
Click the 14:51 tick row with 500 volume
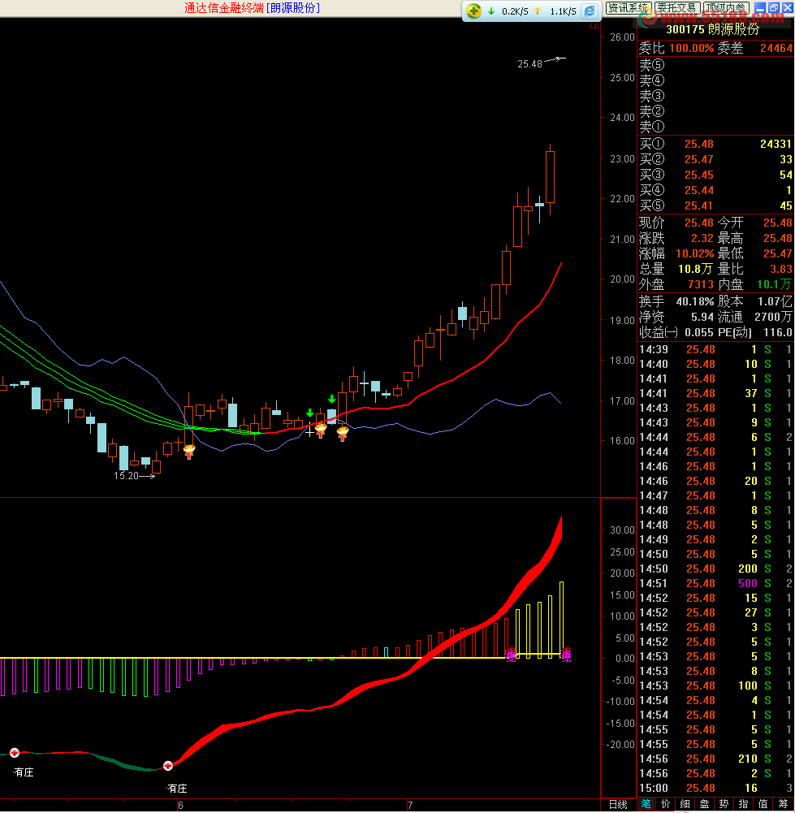715,583
